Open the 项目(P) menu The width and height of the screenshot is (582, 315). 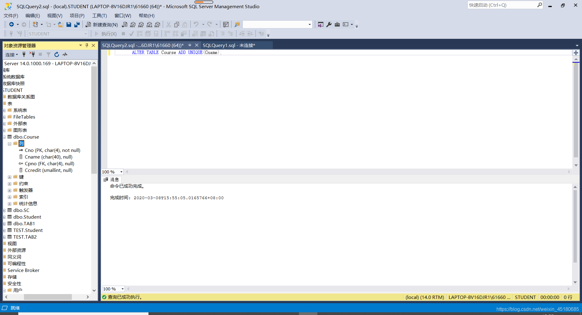coord(77,15)
